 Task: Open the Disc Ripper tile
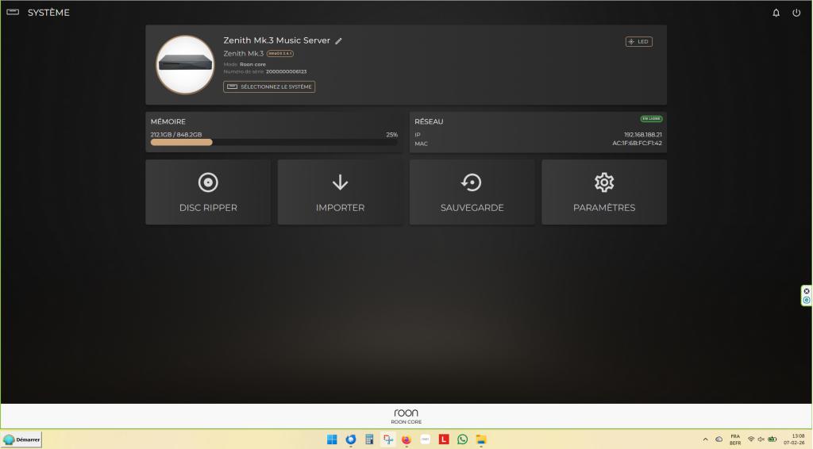coord(208,192)
